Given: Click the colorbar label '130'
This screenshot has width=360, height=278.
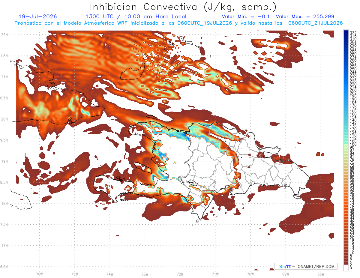Looking at the screenshot, I should pyautogui.click(x=353, y=129).
